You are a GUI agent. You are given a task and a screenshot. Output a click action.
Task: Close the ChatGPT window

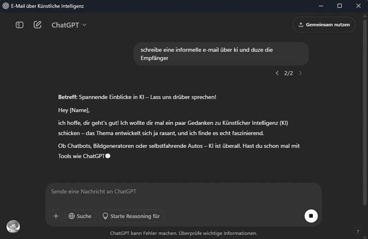point(358,6)
